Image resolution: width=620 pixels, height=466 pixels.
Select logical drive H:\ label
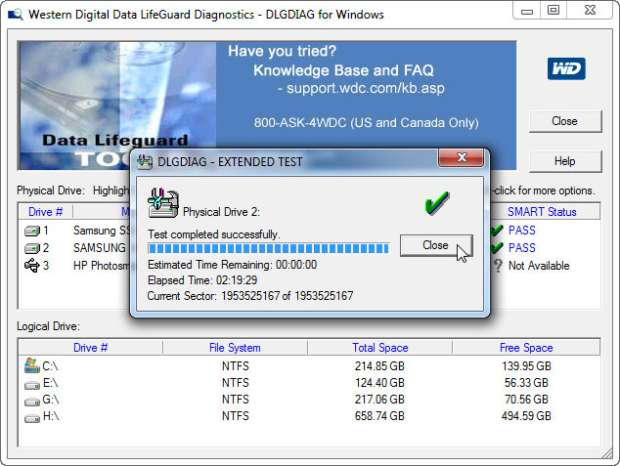click(x=51, y=416)
